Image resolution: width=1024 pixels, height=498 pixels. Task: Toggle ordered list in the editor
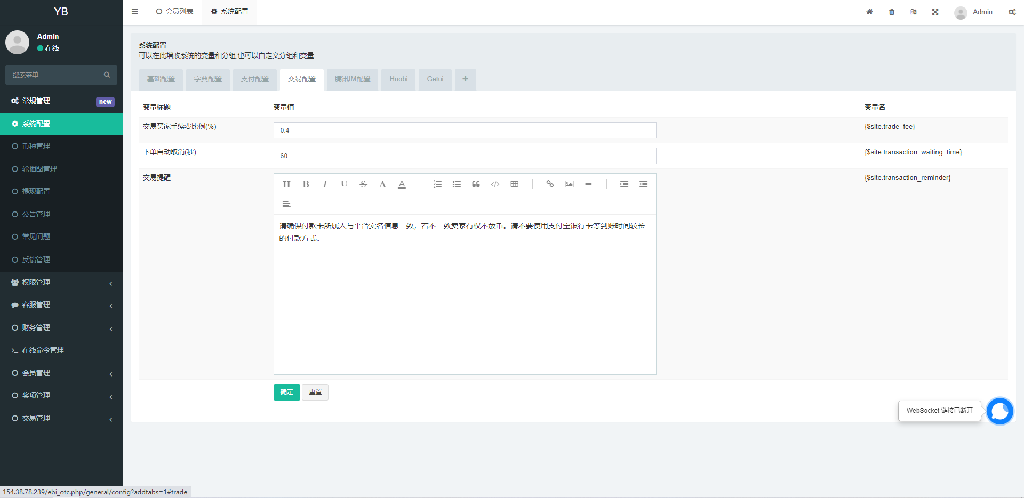pyautogui.click(x=437, y=184)
